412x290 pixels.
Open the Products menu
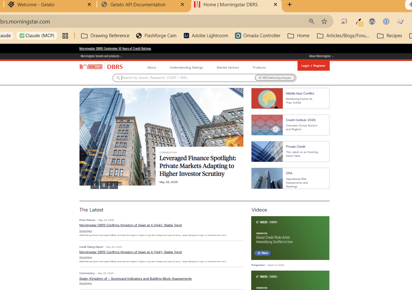click(x=259, y=68)
